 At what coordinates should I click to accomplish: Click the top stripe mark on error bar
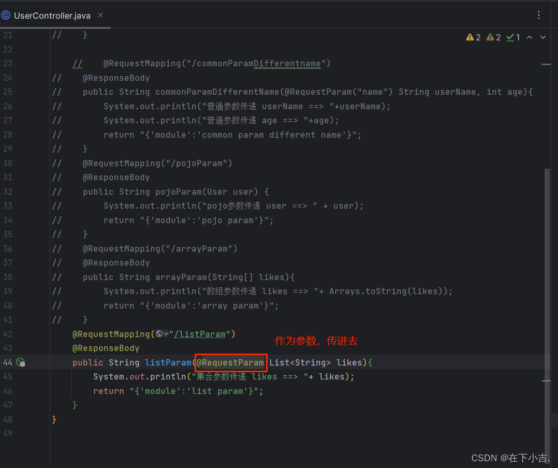pyautogui.click(x=546, y=64)
